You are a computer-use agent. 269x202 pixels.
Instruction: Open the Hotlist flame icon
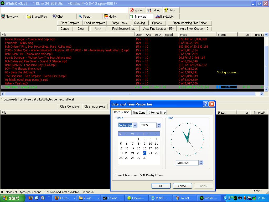106,17
